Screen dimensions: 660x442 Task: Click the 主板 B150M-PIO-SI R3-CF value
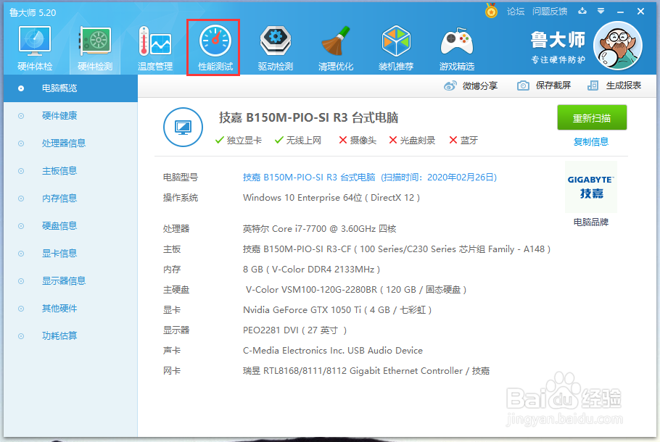pyautogui.click(x=397, y=249)
